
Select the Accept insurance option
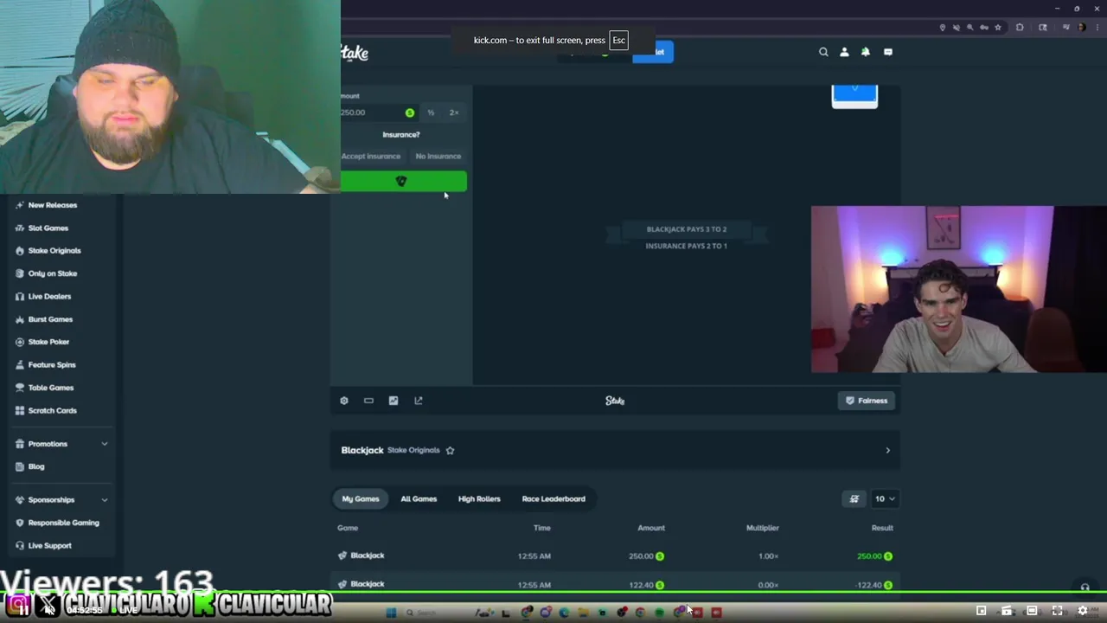click(x=371, y=157)
